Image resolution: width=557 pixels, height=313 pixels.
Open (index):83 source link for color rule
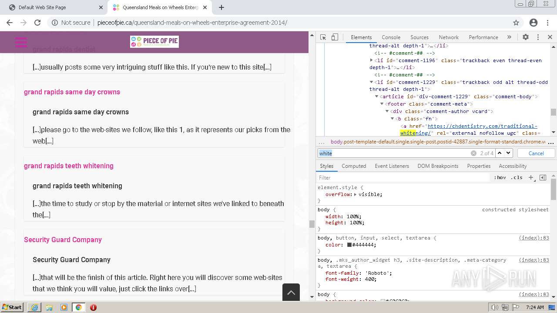point(534,238)
